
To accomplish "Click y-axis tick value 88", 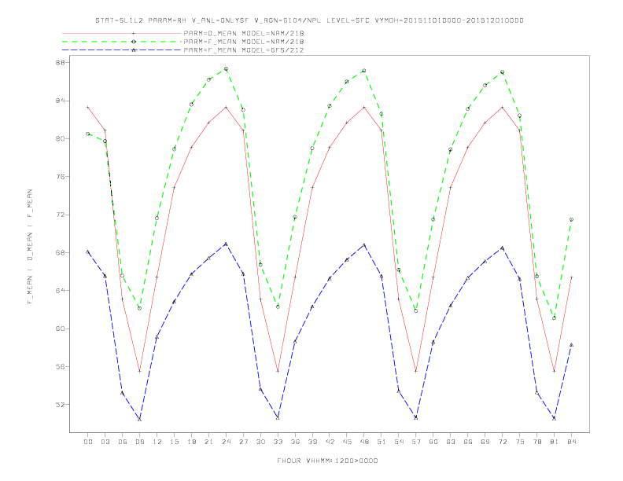I will (61, 63).
